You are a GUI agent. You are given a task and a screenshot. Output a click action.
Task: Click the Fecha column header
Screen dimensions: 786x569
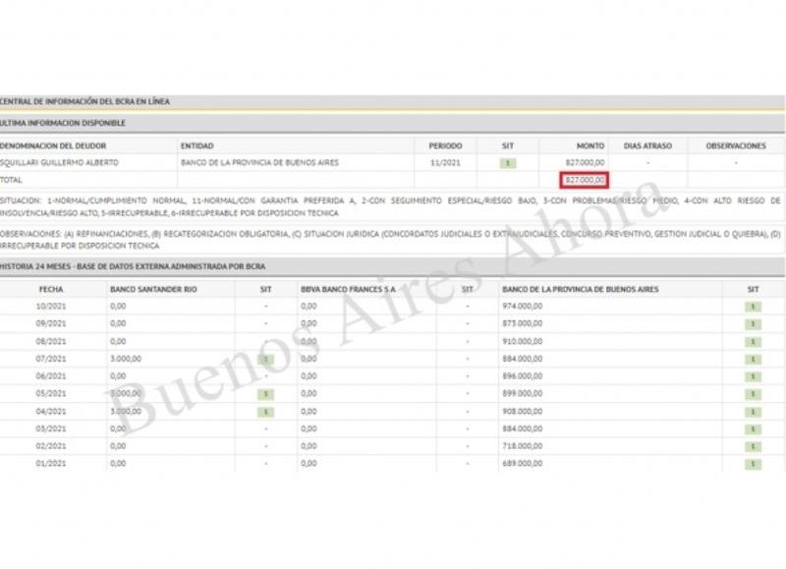click(x=51, y=289)
